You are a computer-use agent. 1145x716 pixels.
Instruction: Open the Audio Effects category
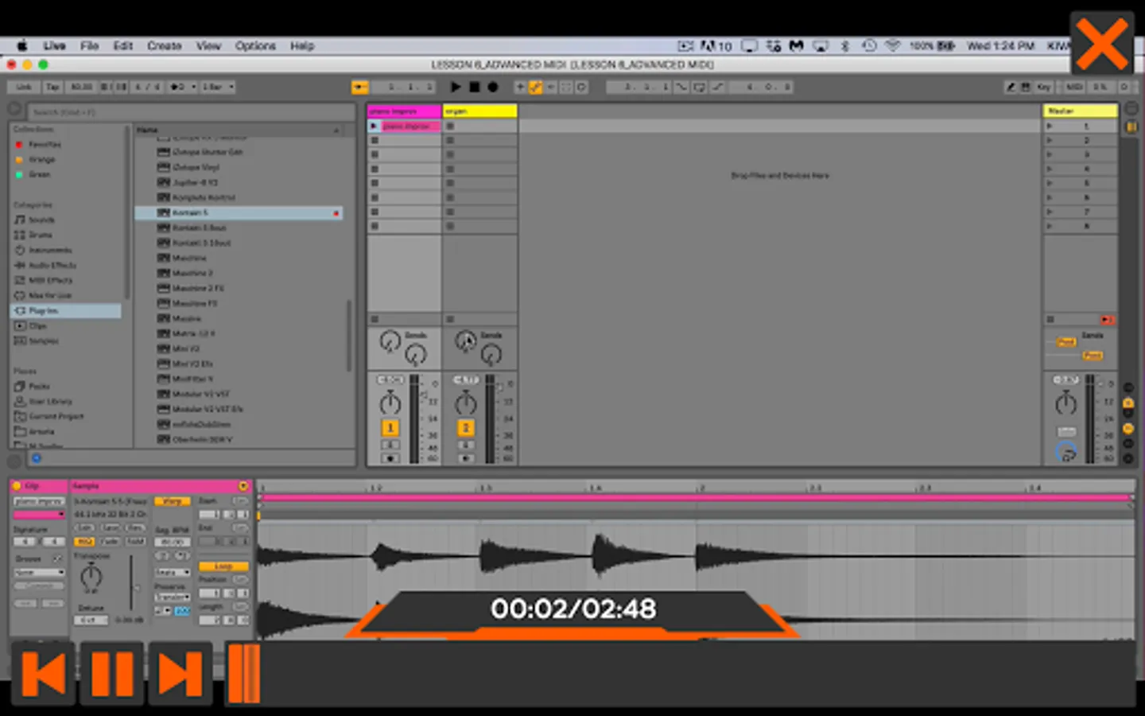[x=52, y=266]
